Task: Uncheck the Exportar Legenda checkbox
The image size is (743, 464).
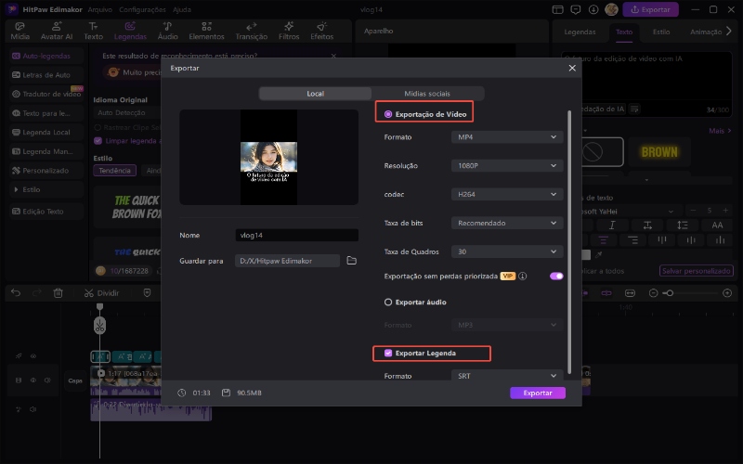Action: tap(388, 354)
